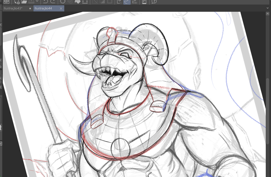This screenshot has width=271, height=177.
Task: Undo the last stroke
Action: click(45, 2)
